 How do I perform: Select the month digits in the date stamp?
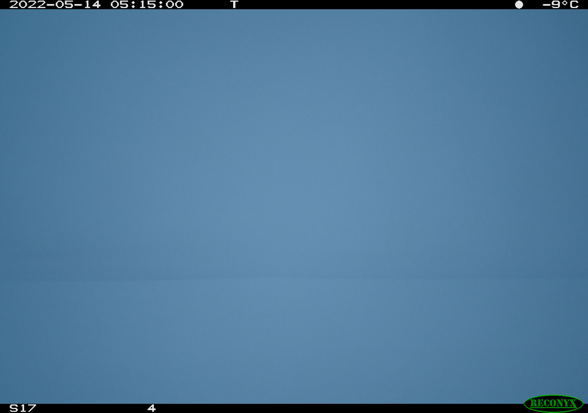64,5
